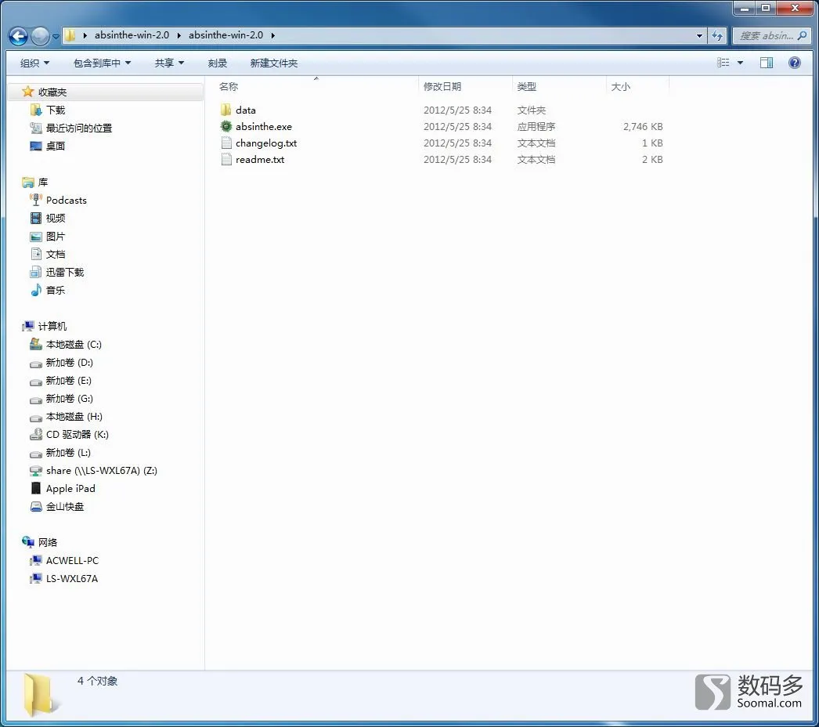Open 新加卷 (E:) drive
The height and width of the screenshot is (727, 819).
coord(68,381)
